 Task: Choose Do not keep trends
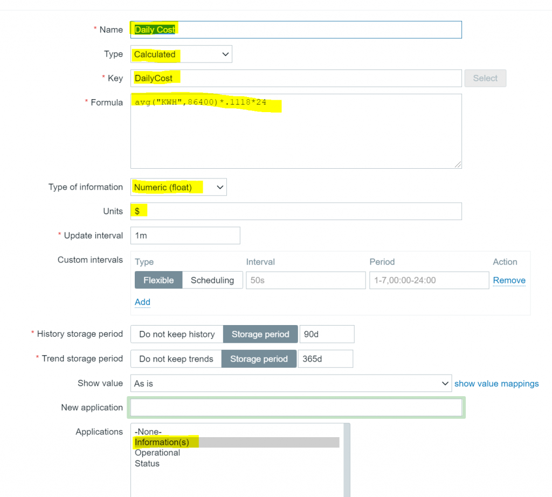coord(176,359)
